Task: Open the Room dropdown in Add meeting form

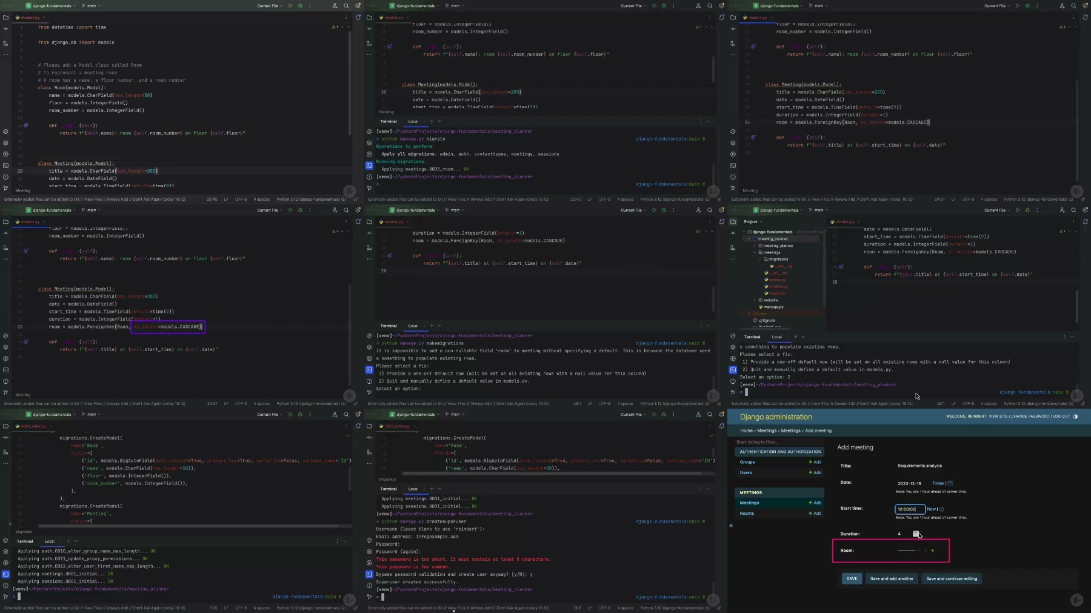Action: (908, 551)
